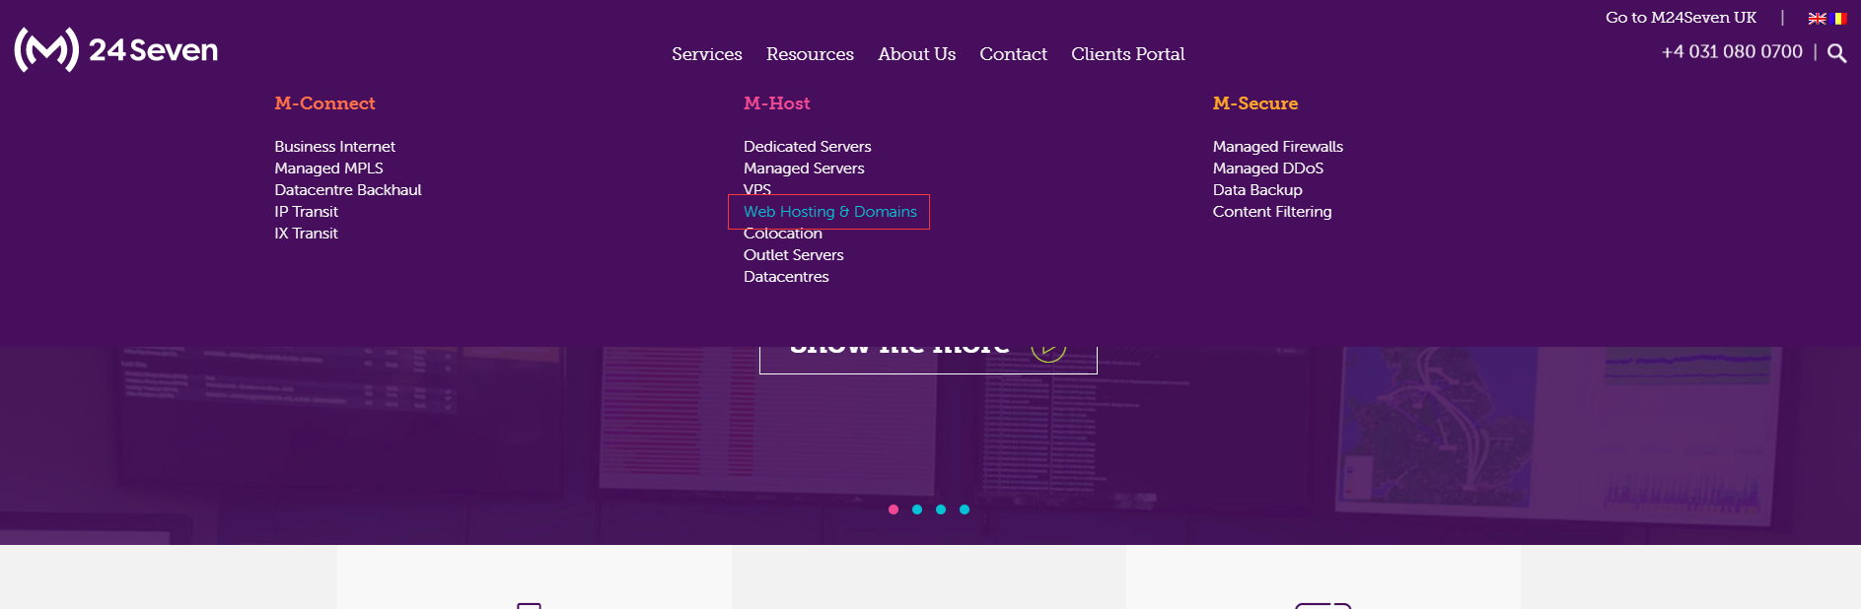The image size is (1861, 609).
Task: Choose Business Internet under M-Connect
Action: tap(335, 147)
